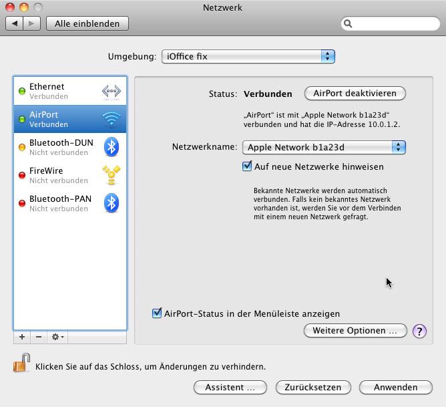Click the yellow FireWire icon
This screenshot has width=446, height=407.
coord(111,175)
